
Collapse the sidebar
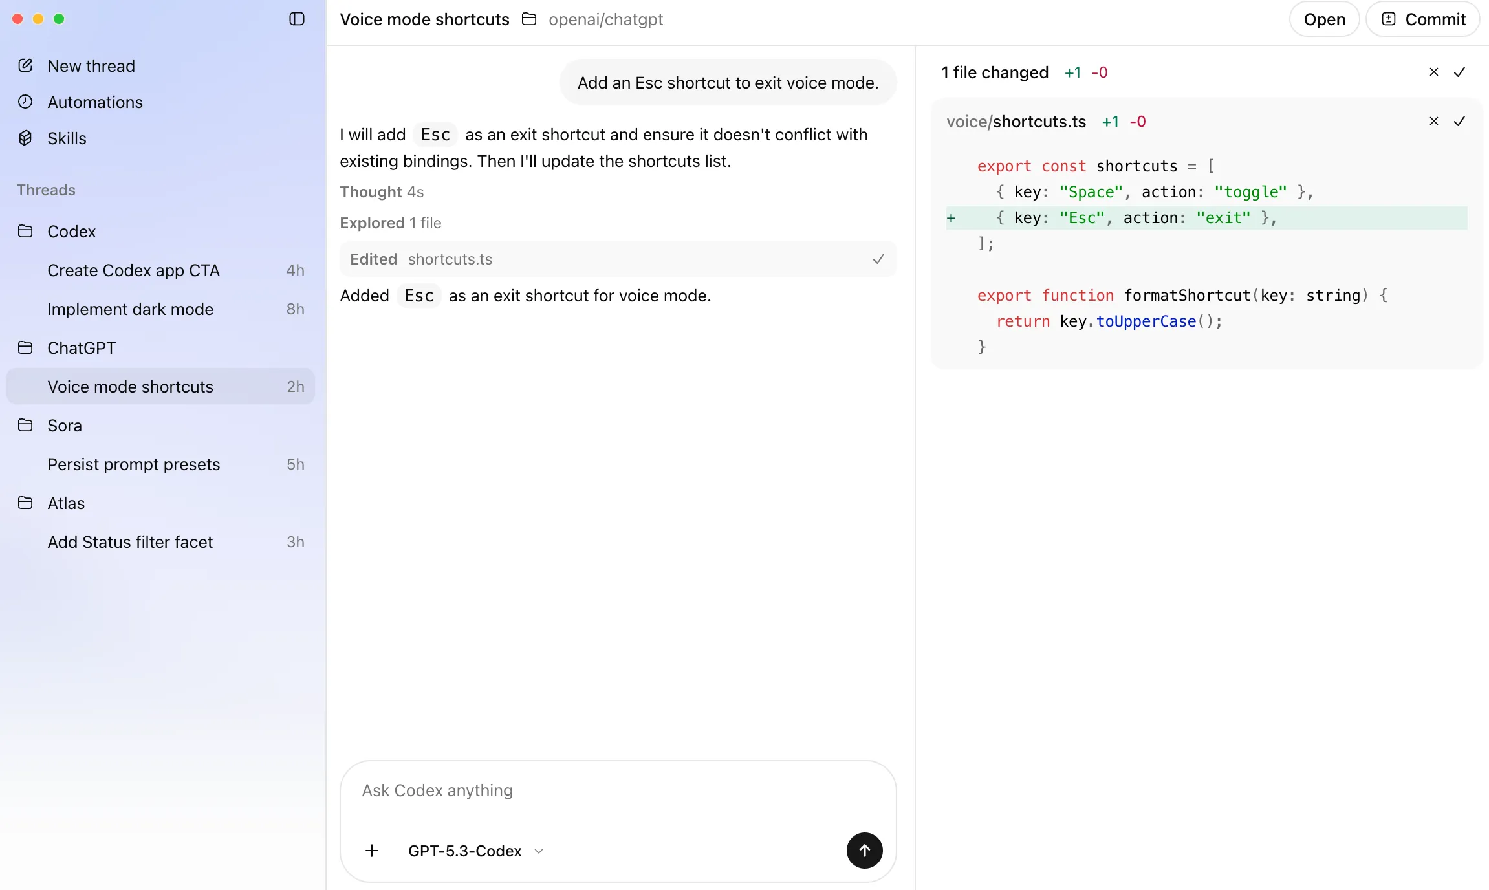296,19
